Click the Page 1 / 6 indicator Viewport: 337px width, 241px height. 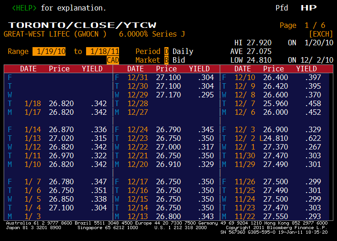[302, 25]
